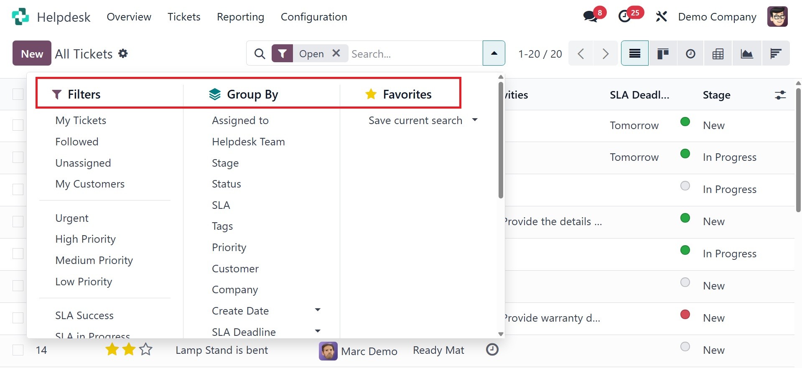
Task: Open activities clock with 25 badge
Action: (x=625, y=17)
